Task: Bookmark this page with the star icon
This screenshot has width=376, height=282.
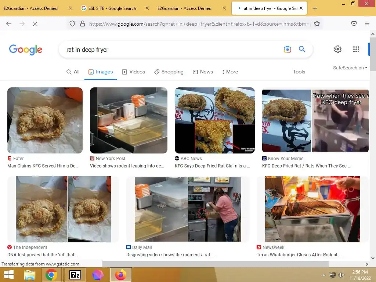Action: [x=317, y=23]
